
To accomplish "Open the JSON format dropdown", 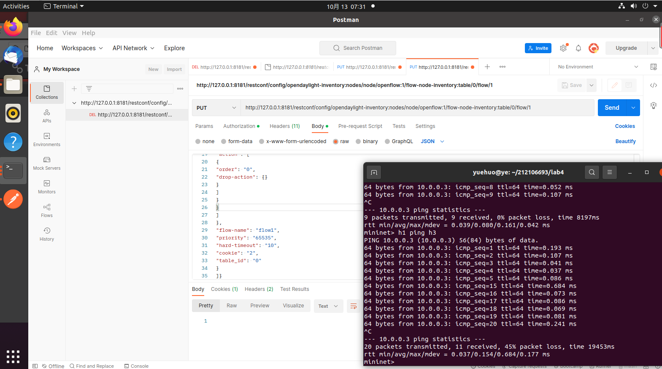I will [x=432, y=141].
